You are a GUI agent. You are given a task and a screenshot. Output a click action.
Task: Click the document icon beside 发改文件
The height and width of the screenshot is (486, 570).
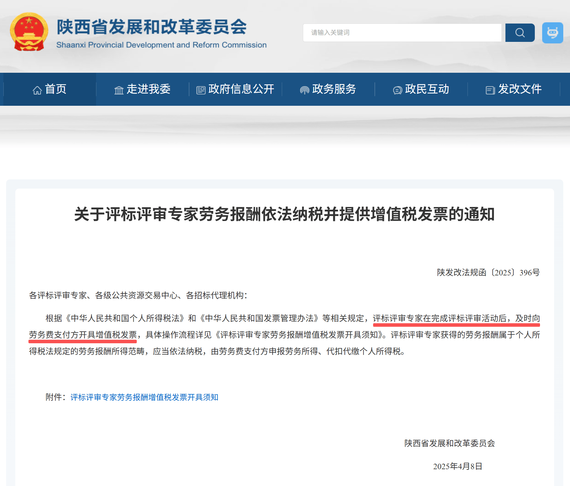click(490, 90)
